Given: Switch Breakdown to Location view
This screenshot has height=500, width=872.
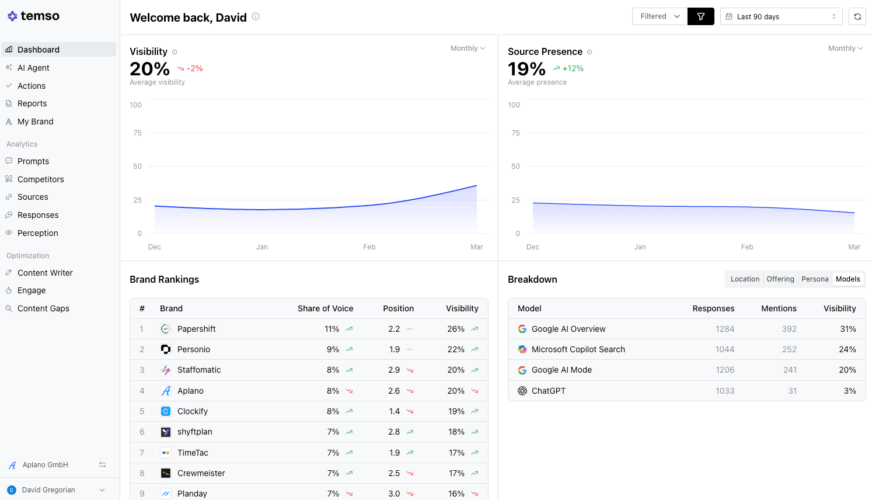Looking at the screenshot, I should 745,279.
